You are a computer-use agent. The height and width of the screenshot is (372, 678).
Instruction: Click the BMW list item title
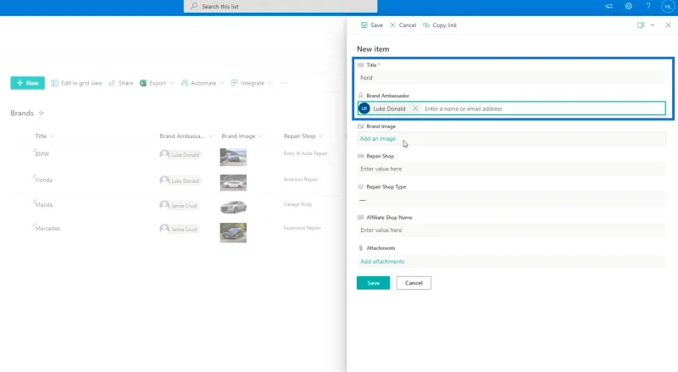tap(42, 154)
